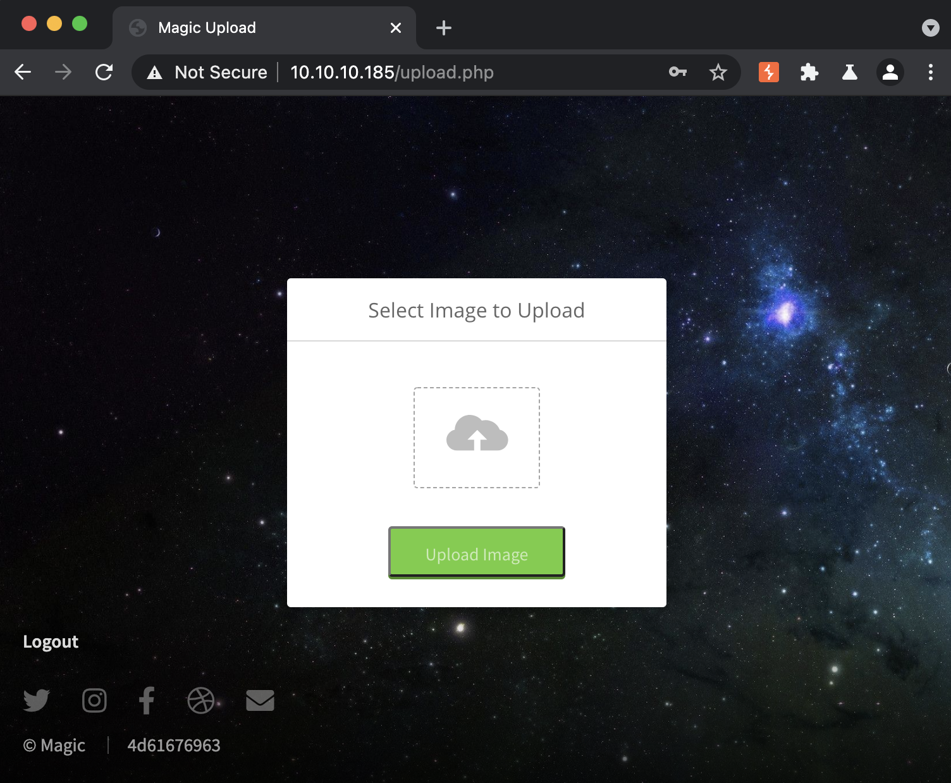
Task: Open the Extensions puzzle piece icon
Action: tap(809, 73)
